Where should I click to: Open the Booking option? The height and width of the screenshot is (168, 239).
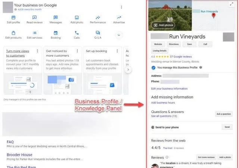click(x=56, y=35)
